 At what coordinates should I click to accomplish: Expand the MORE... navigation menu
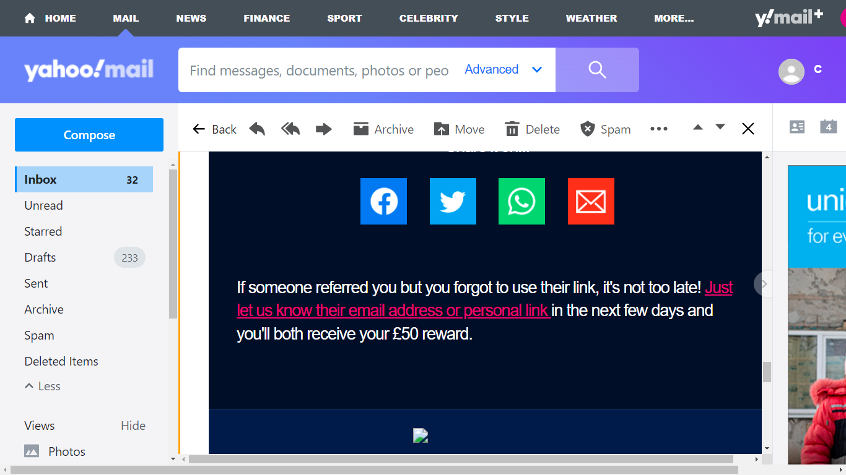(x=674, y=18)
